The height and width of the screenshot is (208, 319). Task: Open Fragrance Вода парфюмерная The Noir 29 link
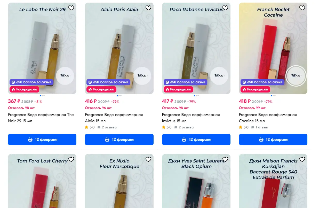coord(41,118)
